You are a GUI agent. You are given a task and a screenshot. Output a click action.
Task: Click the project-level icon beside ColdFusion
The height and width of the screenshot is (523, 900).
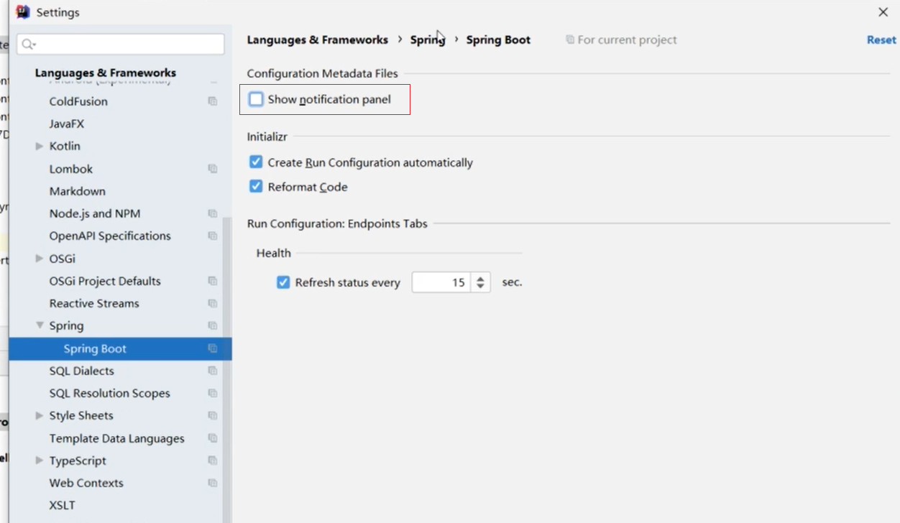(x=212, y=101)
